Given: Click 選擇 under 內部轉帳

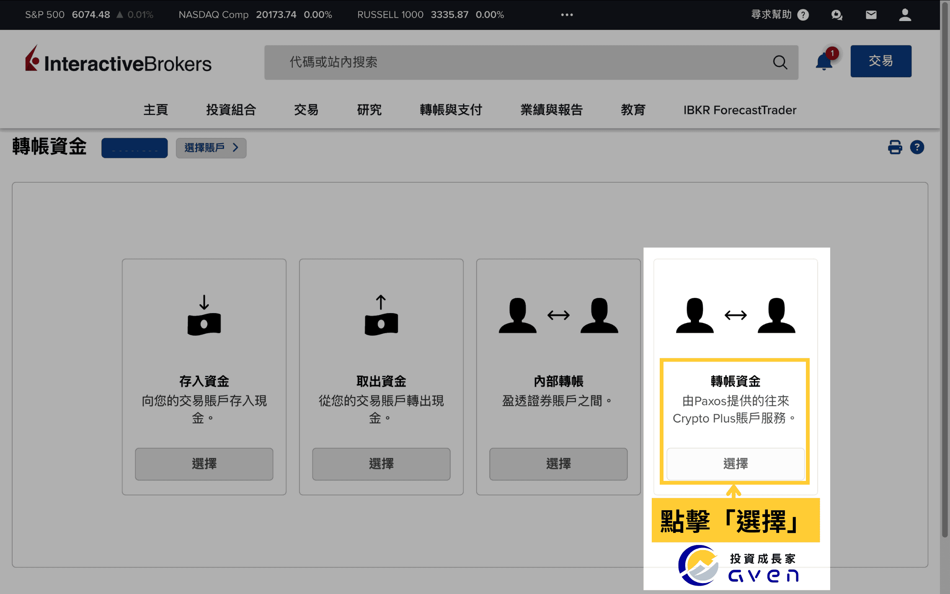Looking at the screenshot, I should [x=558, y=464].
